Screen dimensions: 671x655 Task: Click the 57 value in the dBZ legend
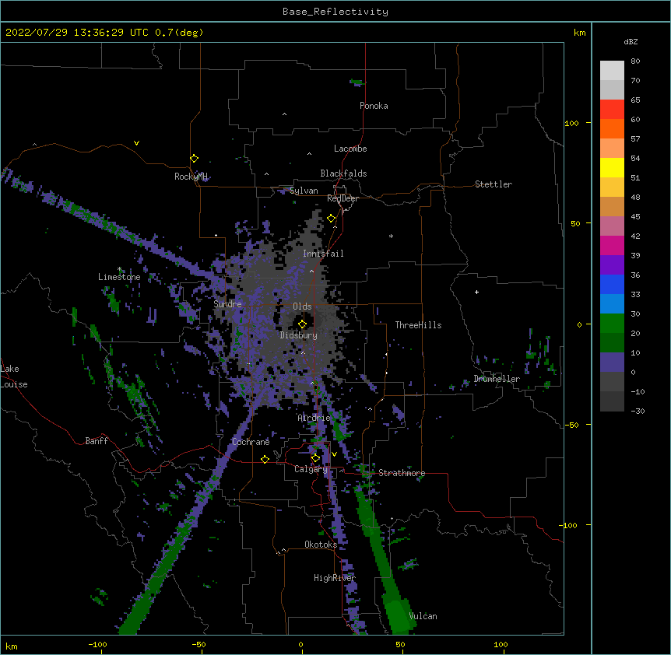[x=635, y=139]
